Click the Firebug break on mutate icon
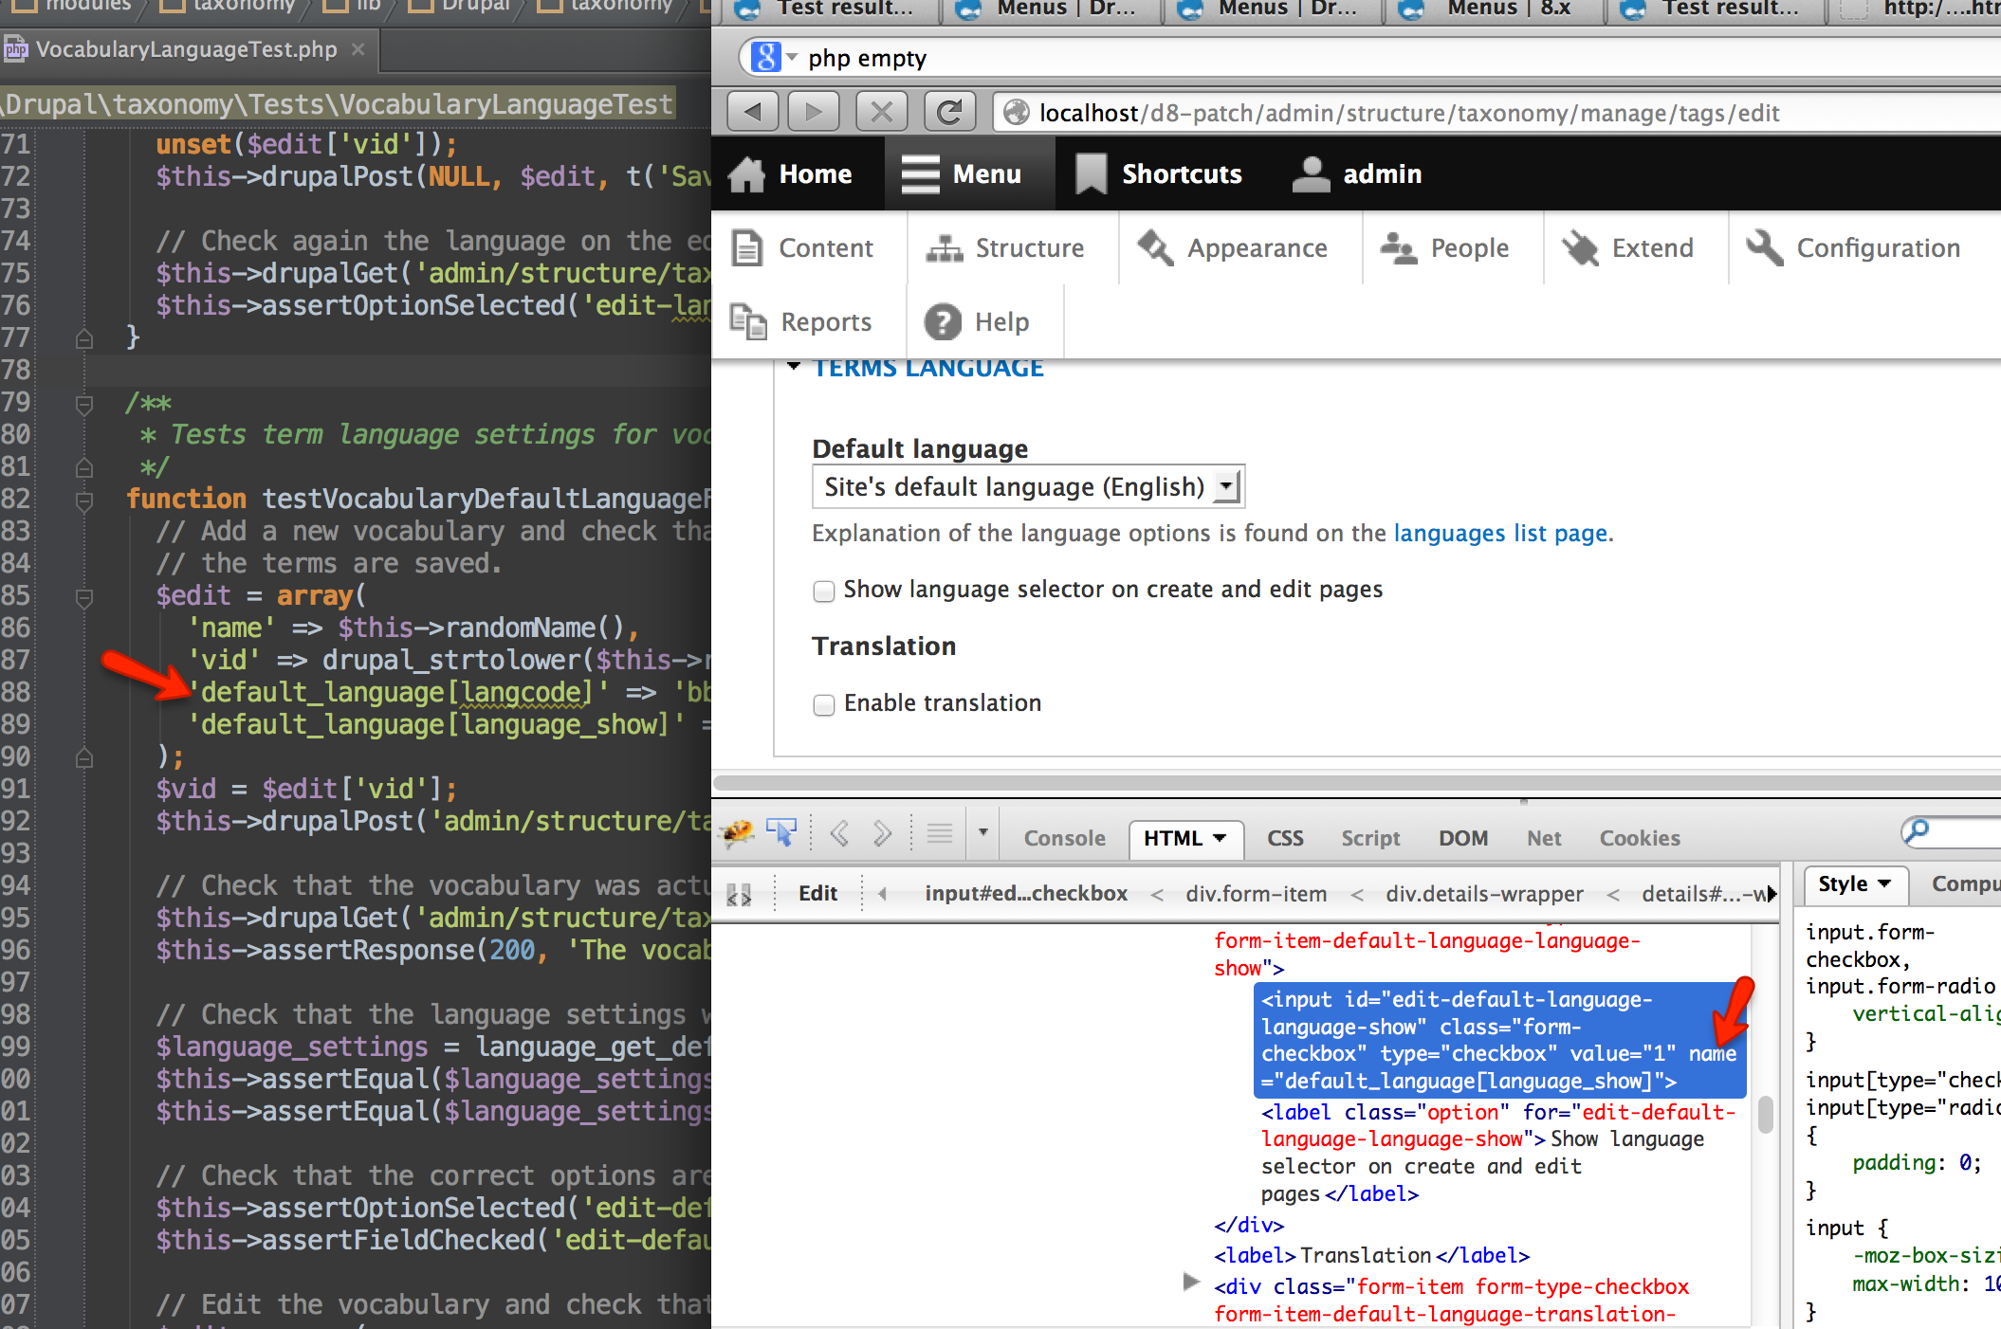 739,894
